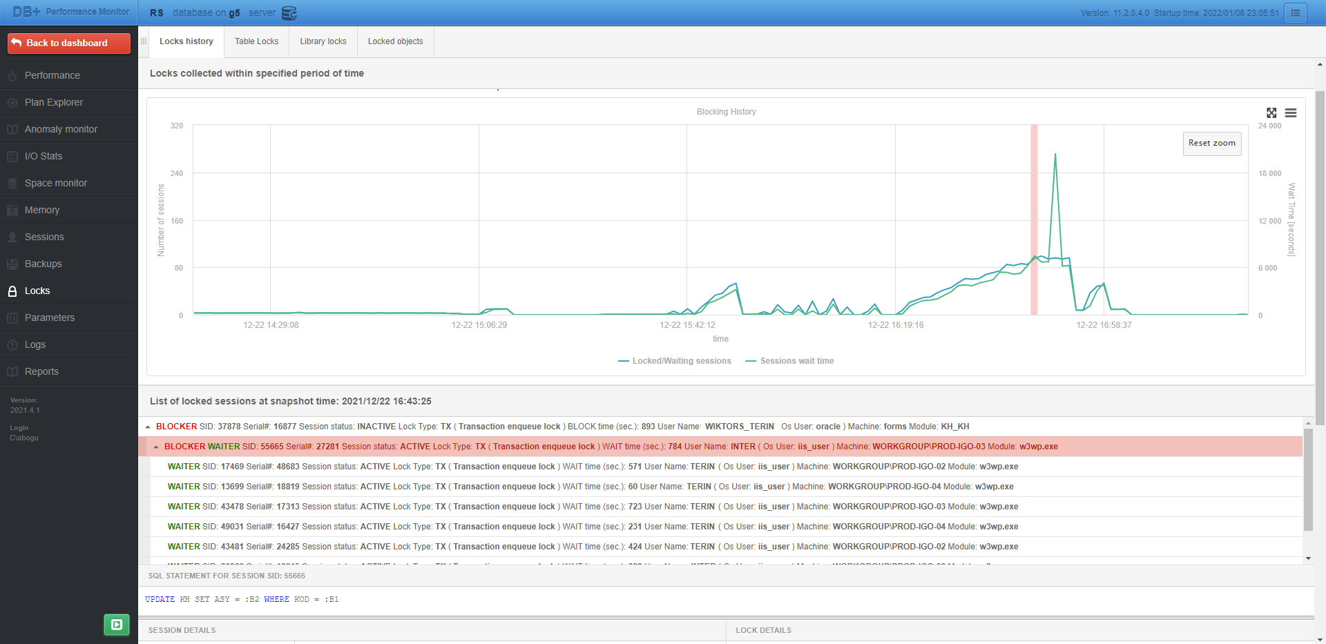This screenshot has height=644, width=1326.
Task: Click the Anomaly monitor icon
Action: click(11, 129)
